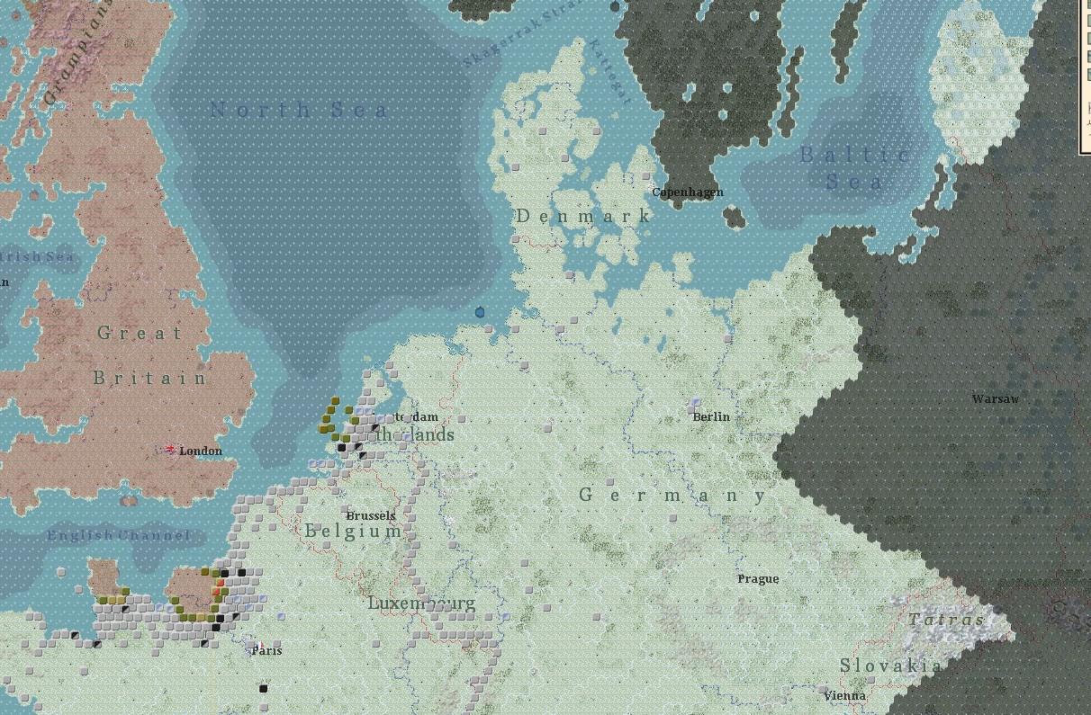The width and height of the screenshot is (1091, 715).
Task: Select the black unit counter south of Paris
Action: pos(264,689)
